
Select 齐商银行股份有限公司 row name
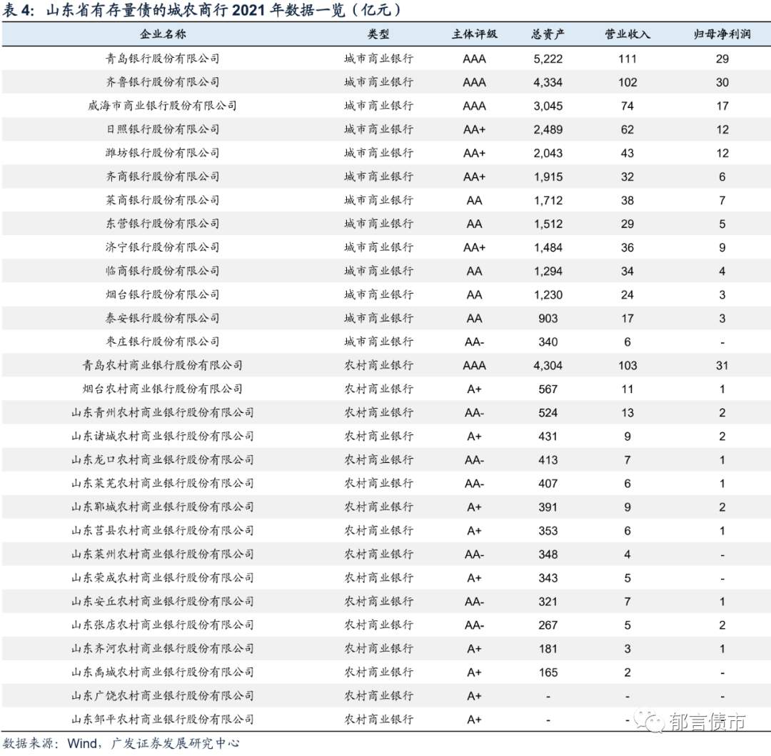tap(163, 176)
